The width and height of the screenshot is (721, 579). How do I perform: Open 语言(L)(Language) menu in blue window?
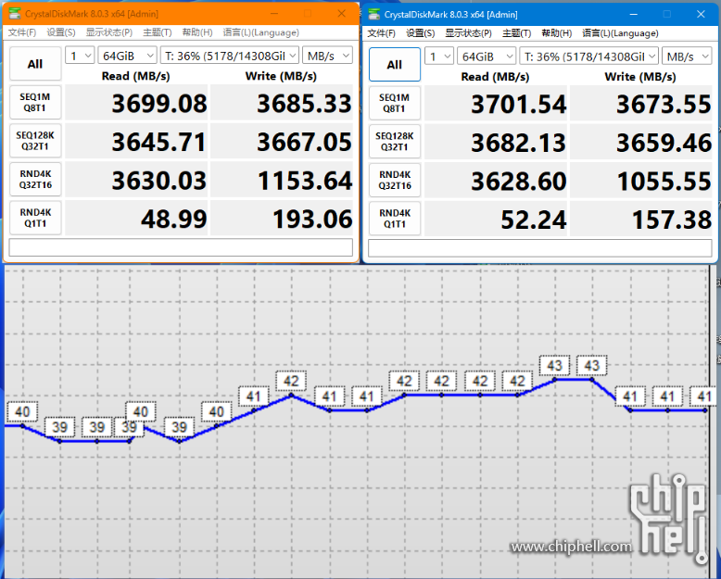click(620, 33)
